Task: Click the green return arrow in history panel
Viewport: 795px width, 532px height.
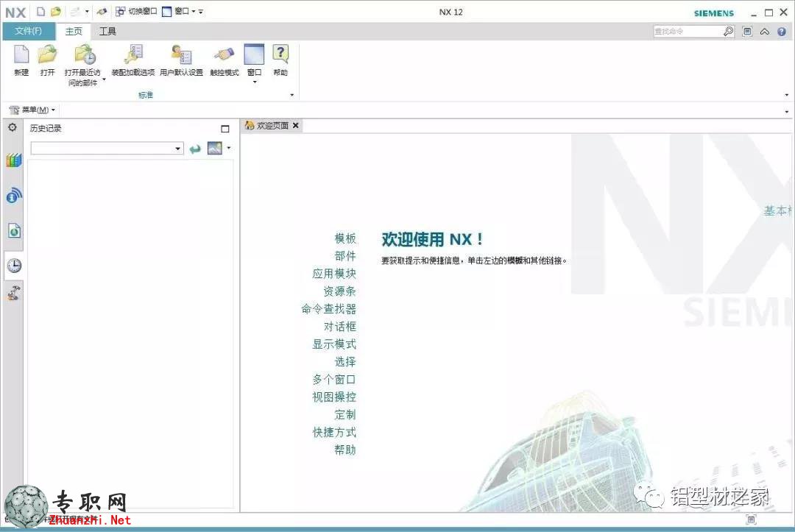Action: (195, 149)
